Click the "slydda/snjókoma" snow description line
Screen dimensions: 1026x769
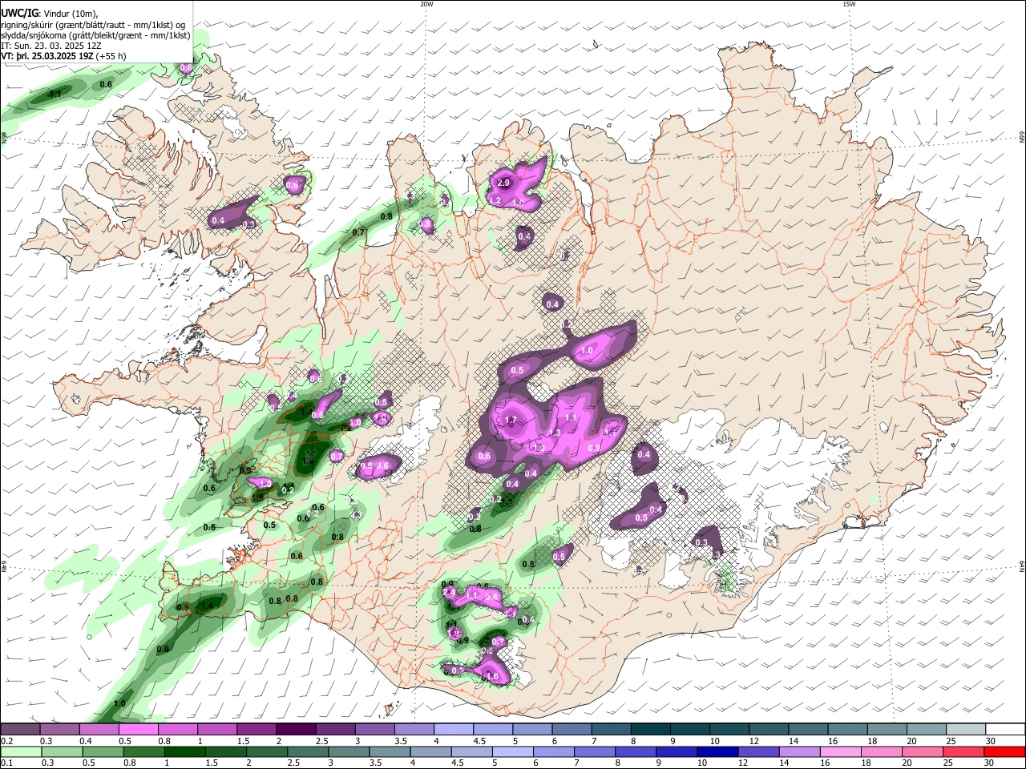95,35
